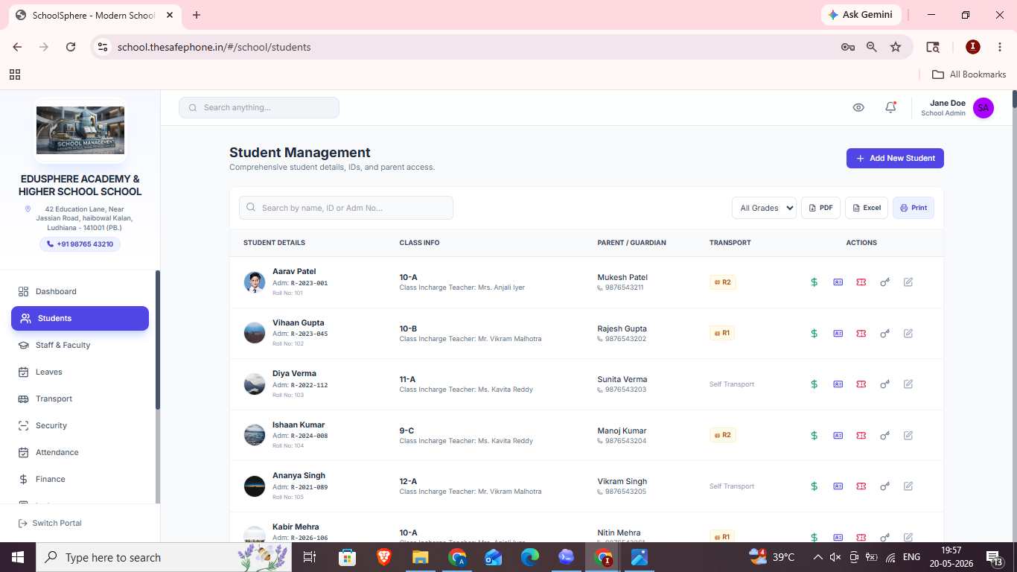The image size is (1017, 572).
Task: Open fee dollar icon for Vihaan Gupta
Action: [x=814, y=333]
